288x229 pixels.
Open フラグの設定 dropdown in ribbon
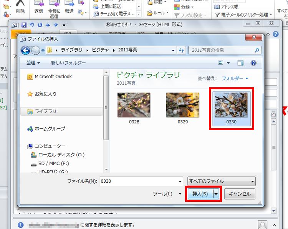tap(190, 15)
